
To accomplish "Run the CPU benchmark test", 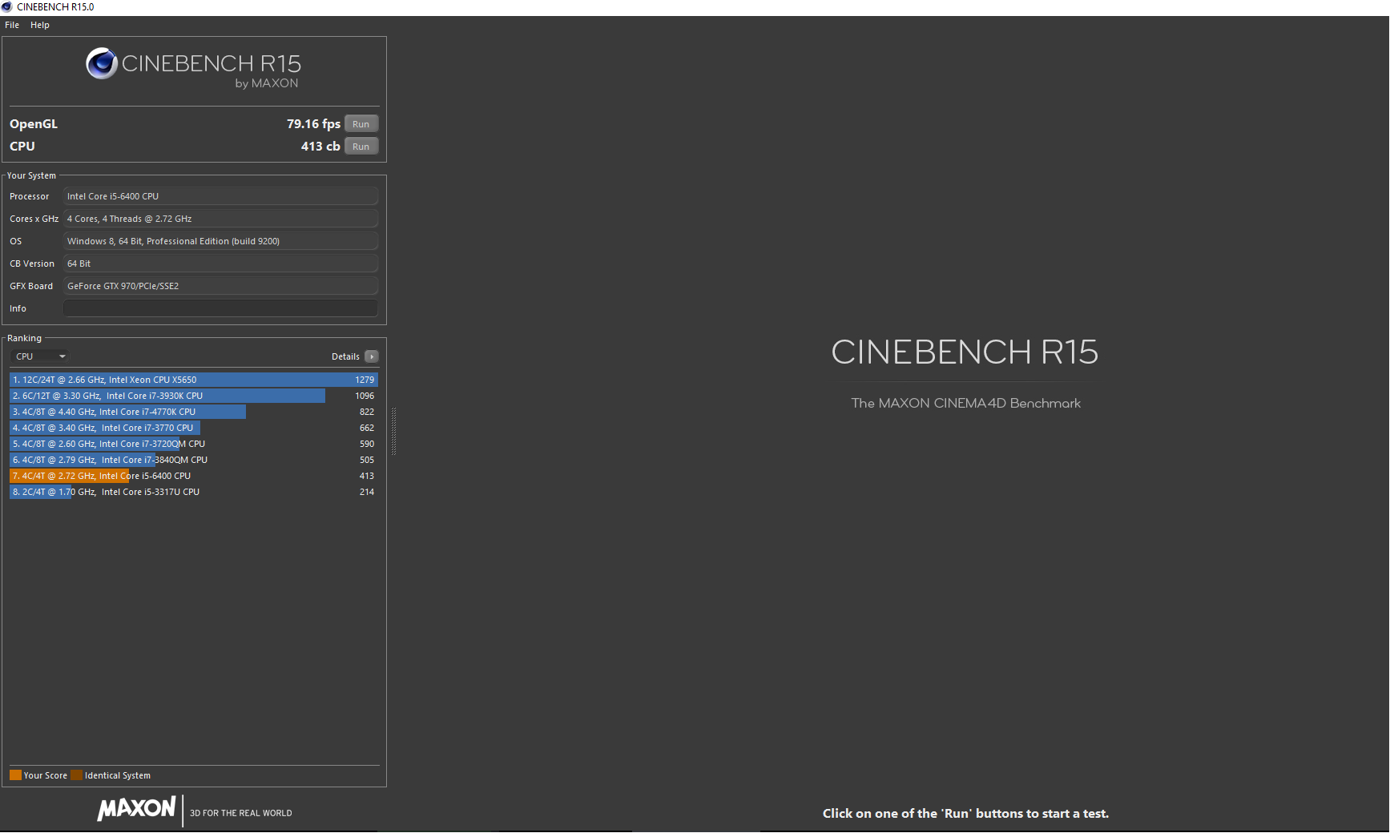I will pyautogui.click(x=361, y=147).
